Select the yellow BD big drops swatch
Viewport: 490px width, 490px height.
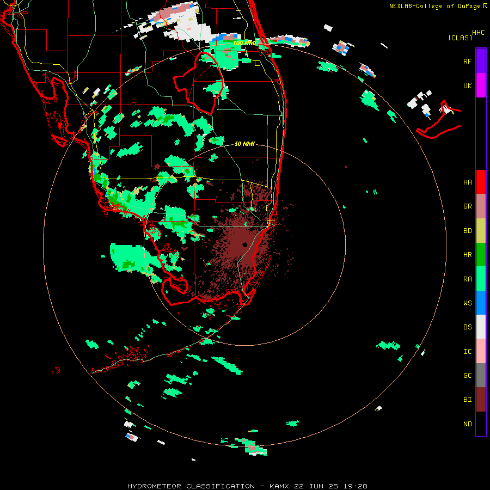coord(481,231)
